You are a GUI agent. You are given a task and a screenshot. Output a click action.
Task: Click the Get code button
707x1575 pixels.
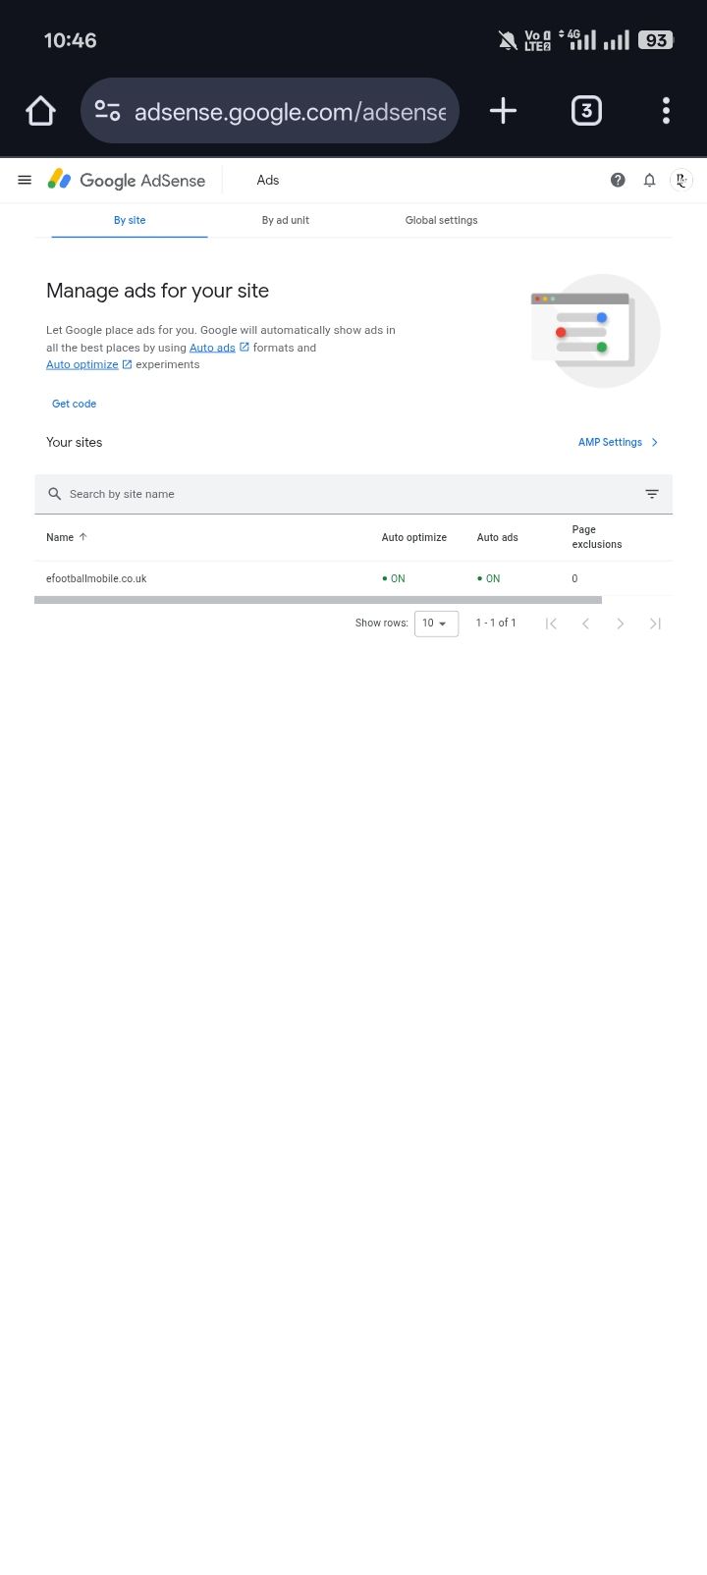coord(75,404)
